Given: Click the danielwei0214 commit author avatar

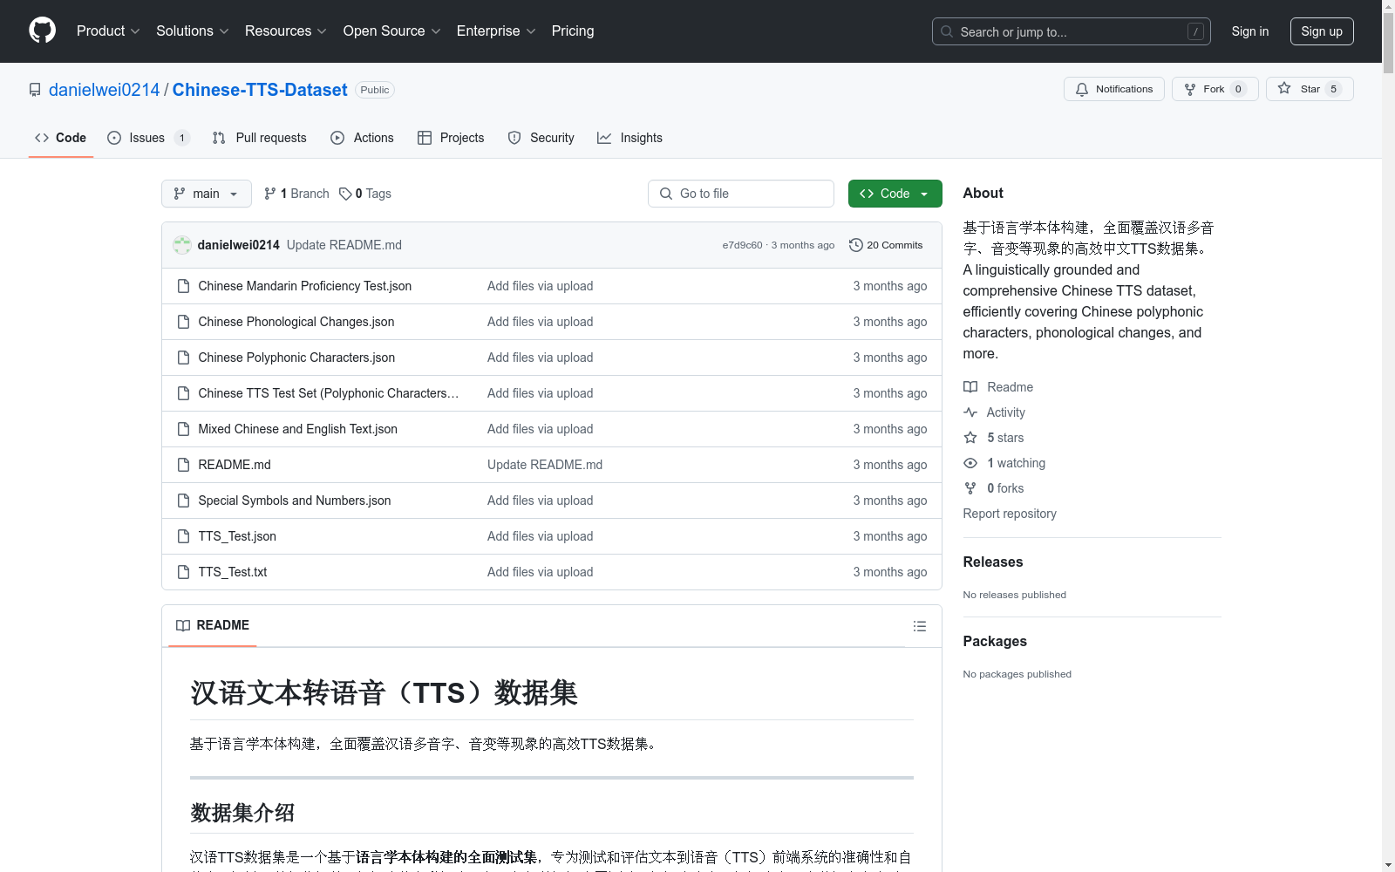Looking at the screenshot, I should [x=182, y=245].
